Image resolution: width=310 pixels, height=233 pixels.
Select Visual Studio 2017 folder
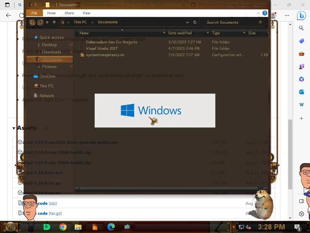coord(102,48)
